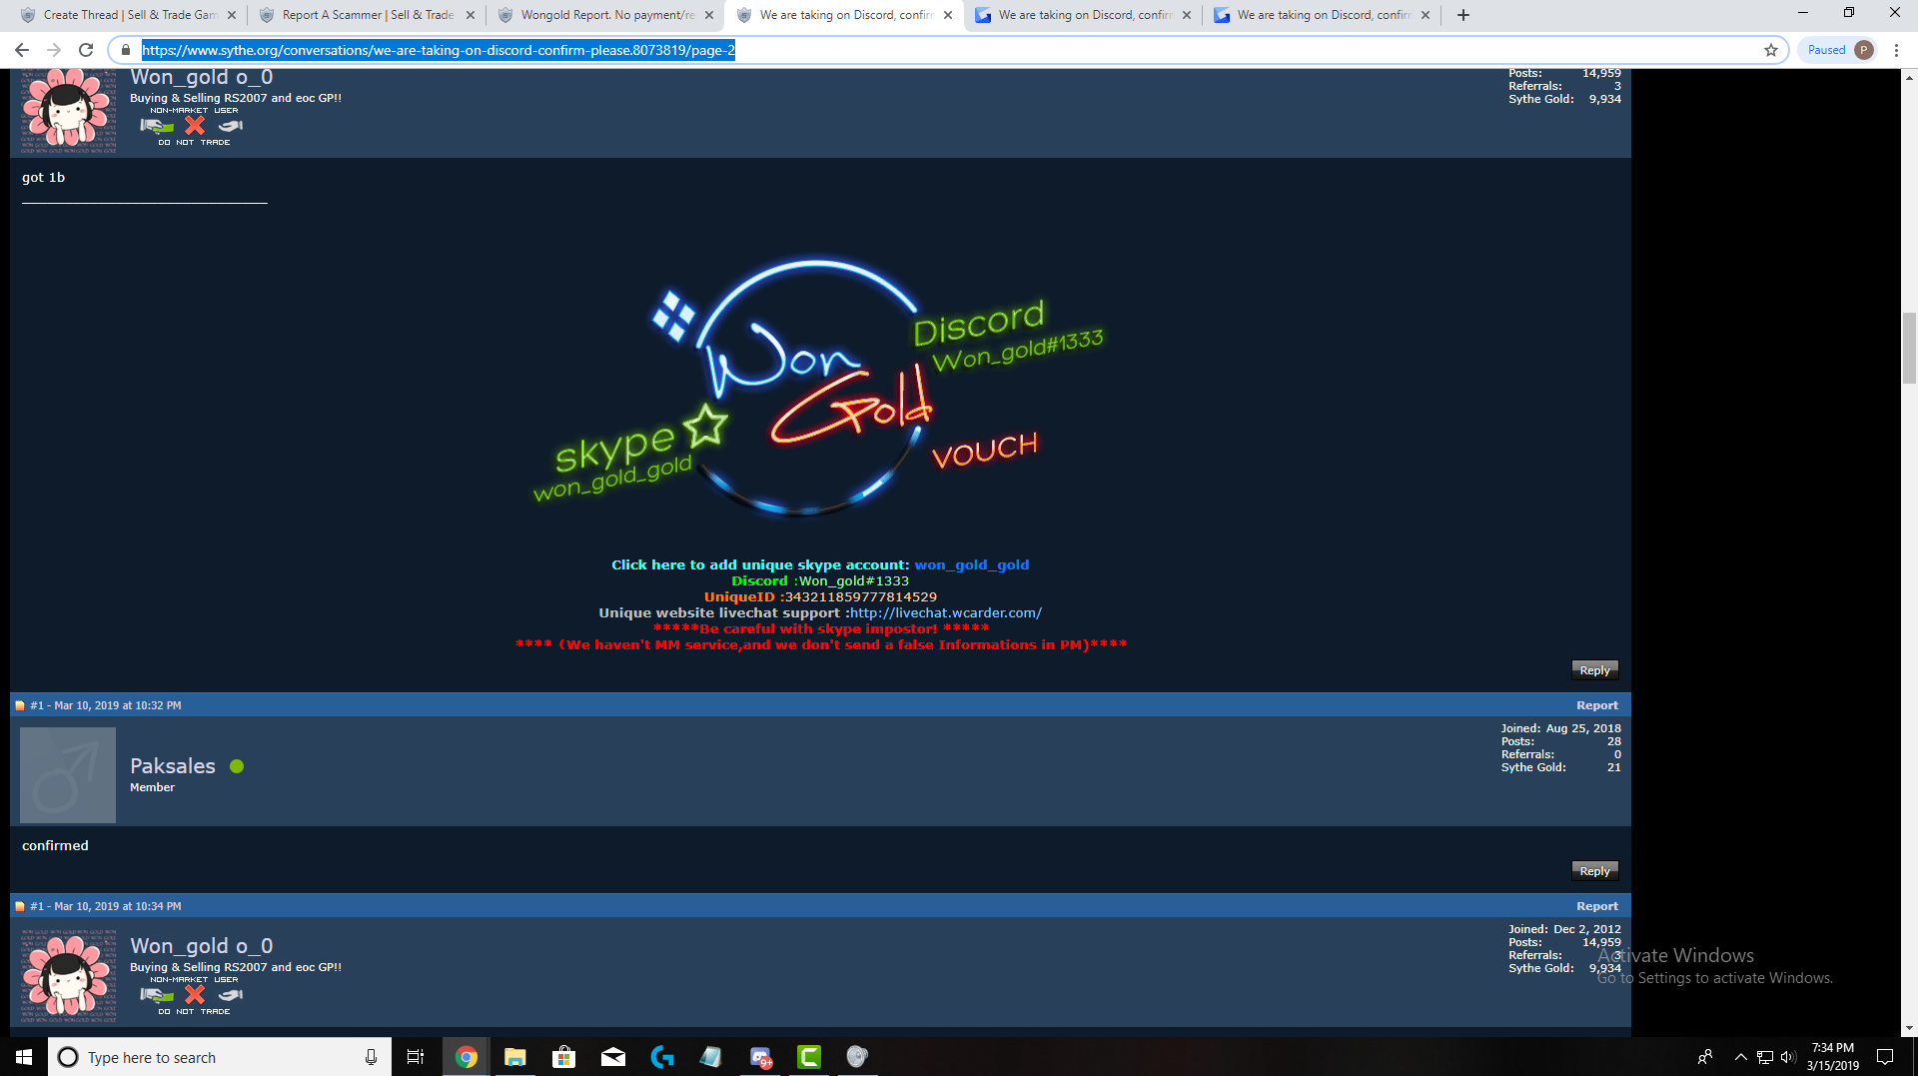Report the post dated 10:34 PM
Viewport: 1918px width, 1076px height.
pyautogui.click(x=1596, y=906)
